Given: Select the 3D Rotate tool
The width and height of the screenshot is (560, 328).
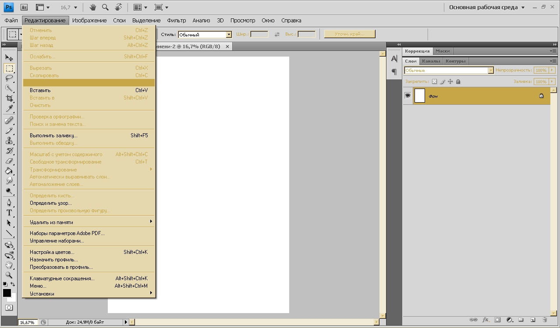Looking at the screenshot, I should point(9,245).
